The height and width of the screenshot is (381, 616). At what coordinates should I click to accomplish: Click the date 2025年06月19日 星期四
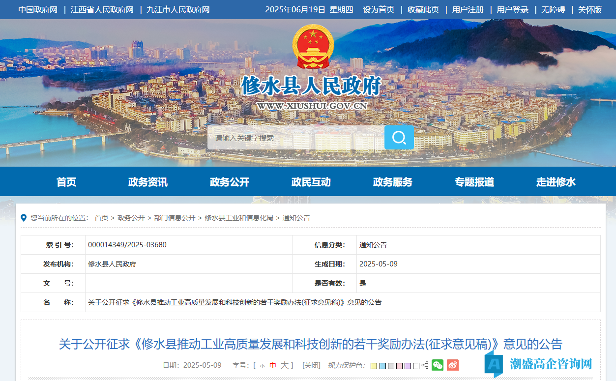click(309, 9)
